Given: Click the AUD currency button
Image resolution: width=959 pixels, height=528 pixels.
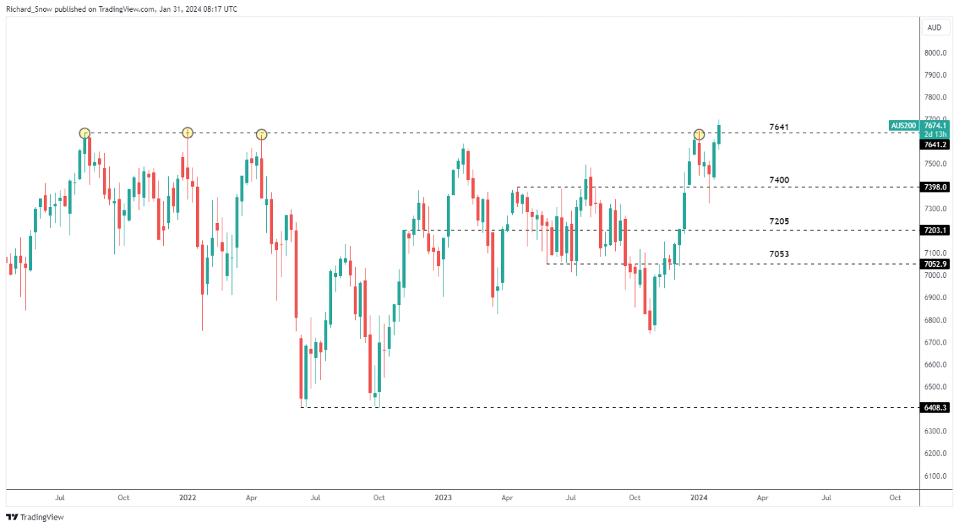Looking at the screenshot, I should [935, 28].
